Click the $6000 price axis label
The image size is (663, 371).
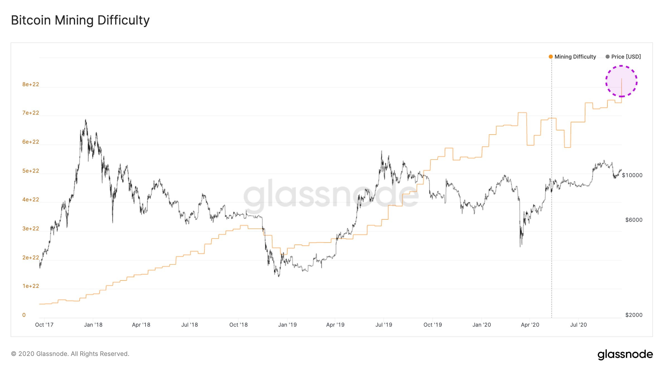click(x=634, y=220)
